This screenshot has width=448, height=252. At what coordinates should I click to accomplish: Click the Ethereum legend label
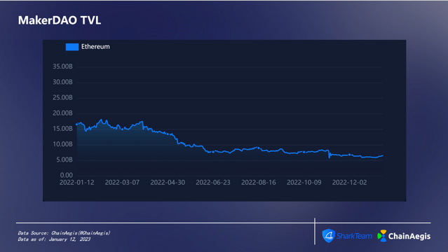(x=95, y=46)
